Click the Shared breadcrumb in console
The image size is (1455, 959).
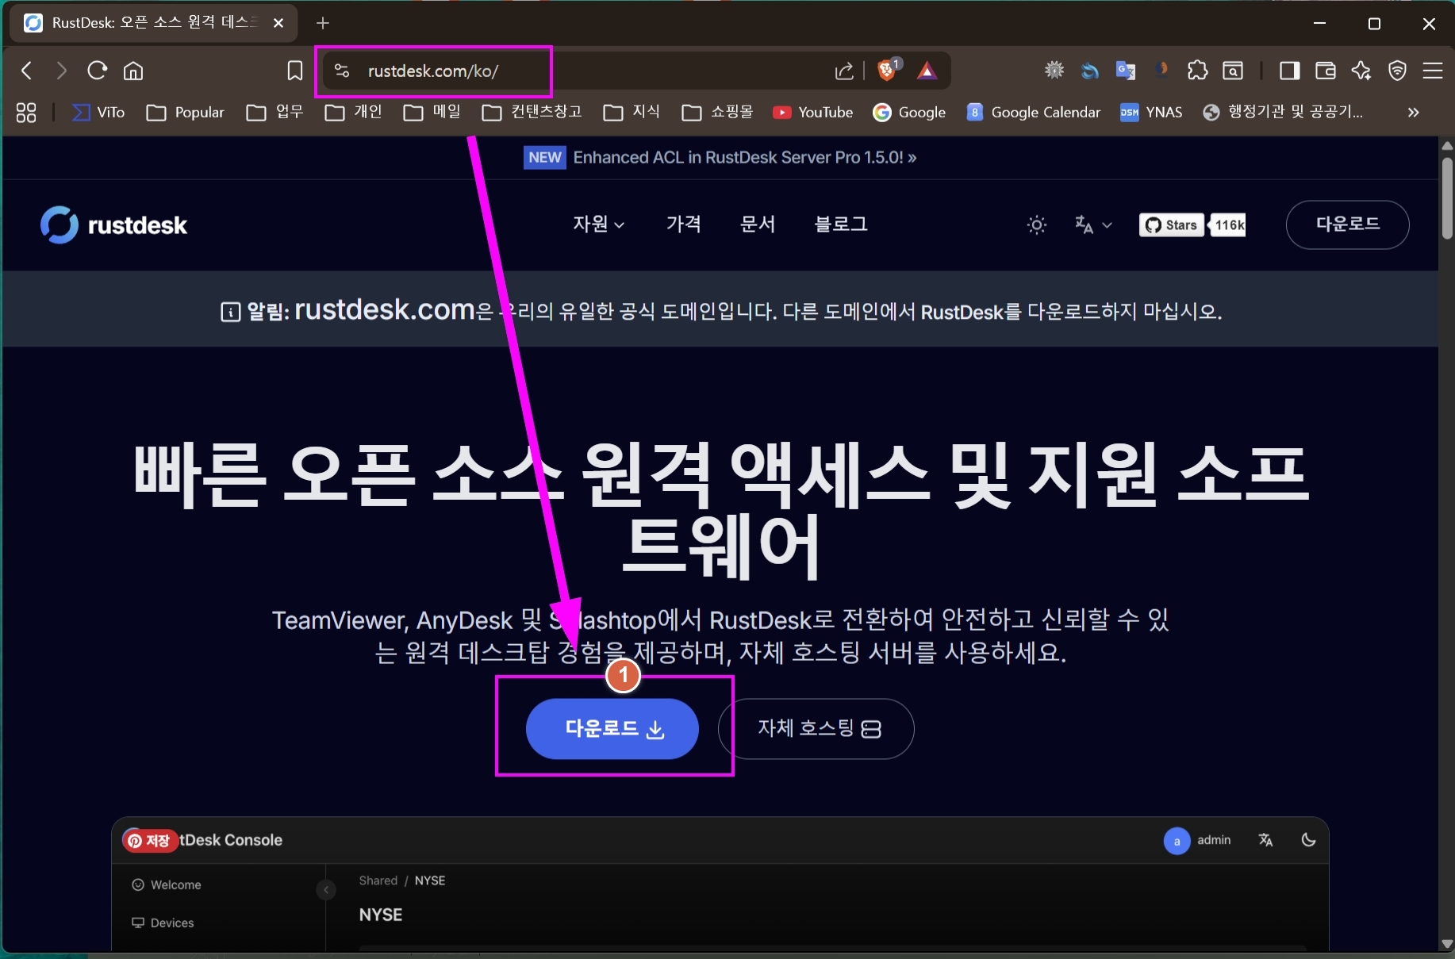coord(378,880)
